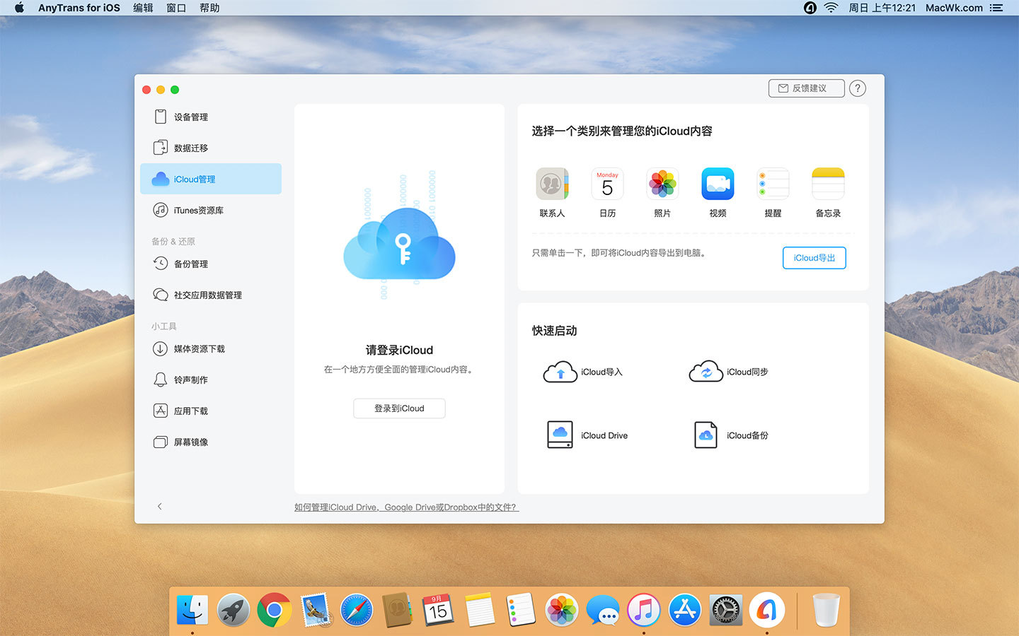Open the 编辑 menu in menu bar
The height and width of the screenshot is (636, 1019).
tap(143, 8)
